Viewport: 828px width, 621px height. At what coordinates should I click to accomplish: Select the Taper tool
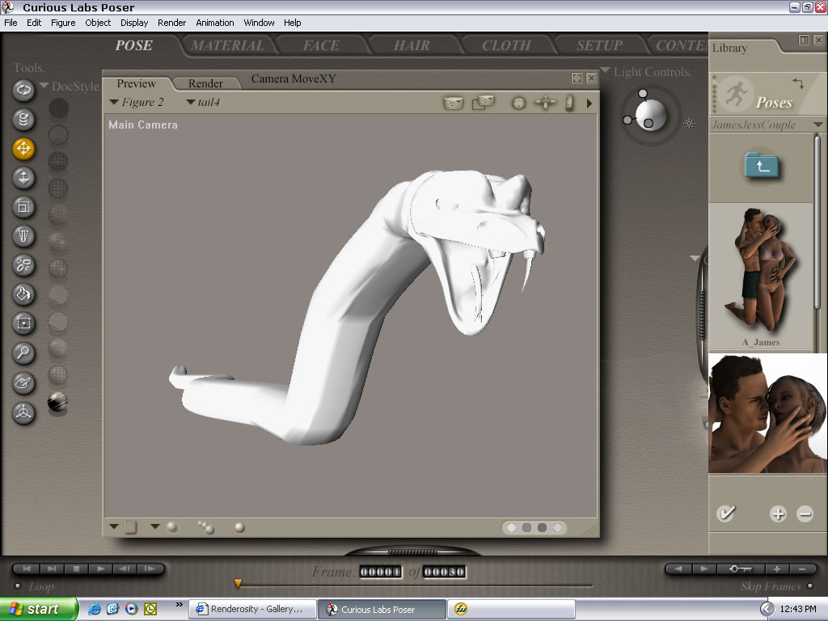point(23,236)
